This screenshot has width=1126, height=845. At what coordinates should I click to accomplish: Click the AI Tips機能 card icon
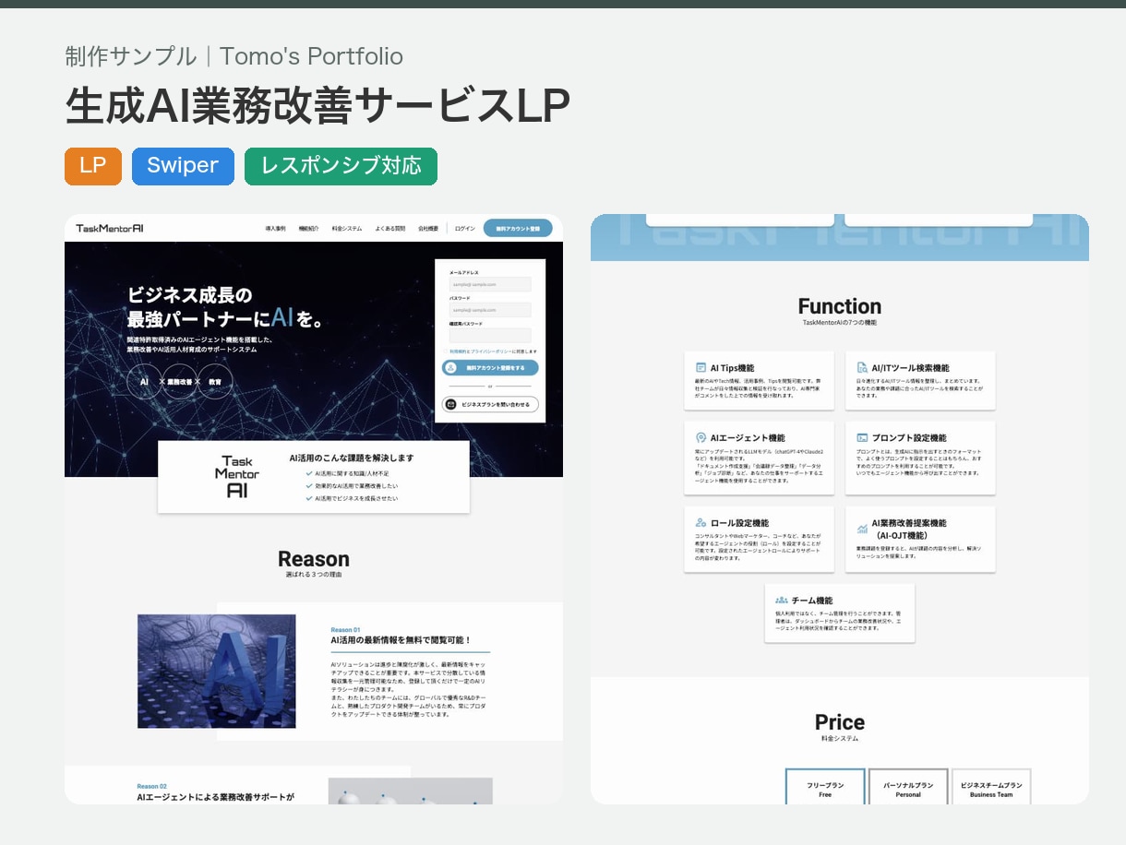click(701, 367)
